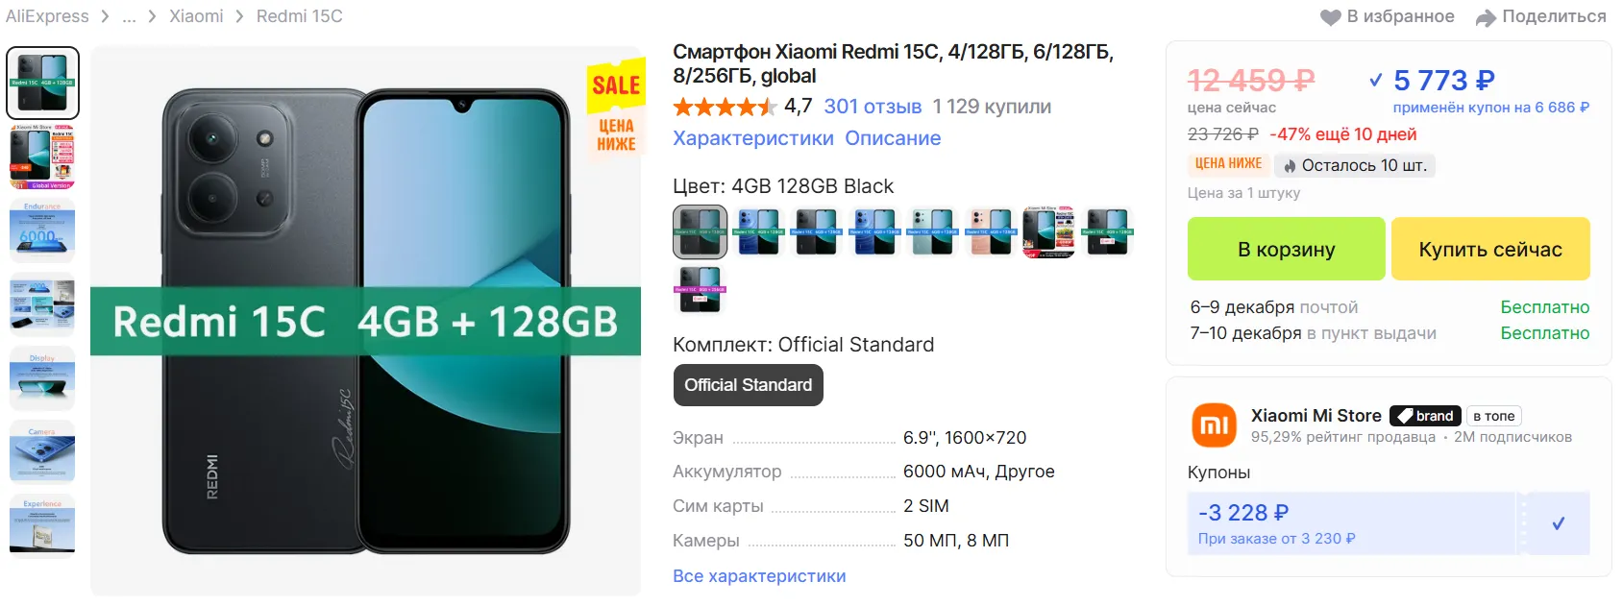Screen dimensions: 1623x606
Task: Click the star rating icons
Action: coord(725,107)
